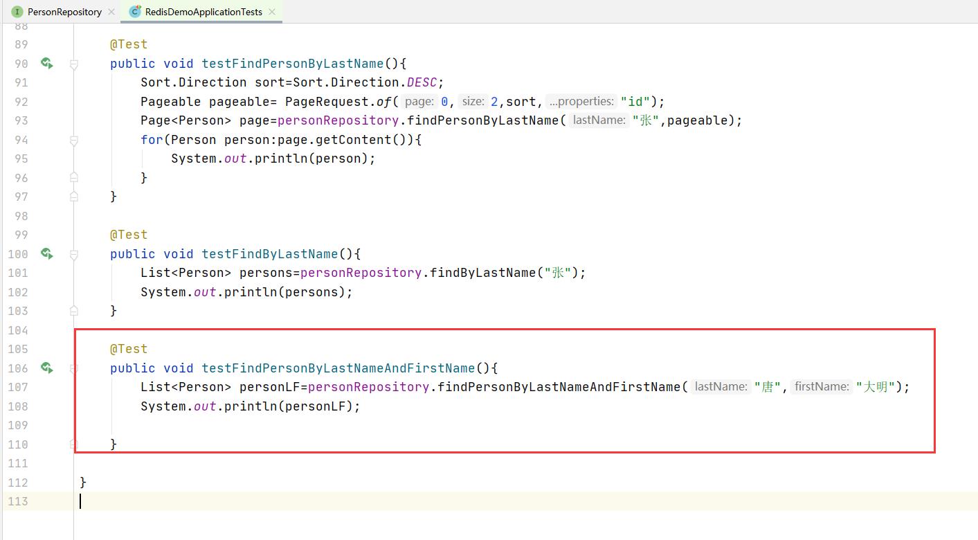Click fold end marker on line 103
Viewport: 978px width, 540px height.
(x=73, y=311)
